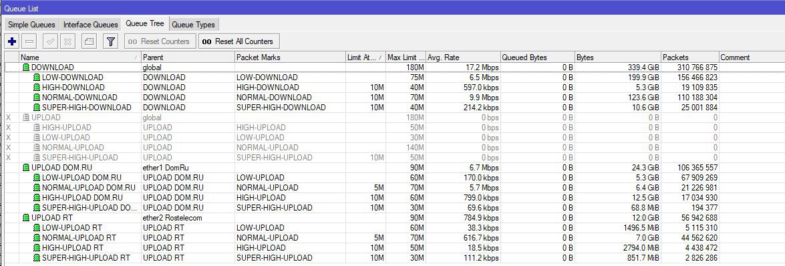The width and height of the screenshot is (785, 266).
Task: Click the LOW-UPLOAD DOM.RU queue icon
Action: coord(37,177)
